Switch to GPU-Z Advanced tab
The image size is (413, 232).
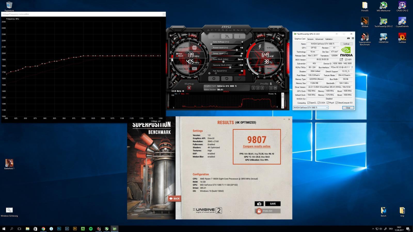pyautogui.click(x=319, y=39)
